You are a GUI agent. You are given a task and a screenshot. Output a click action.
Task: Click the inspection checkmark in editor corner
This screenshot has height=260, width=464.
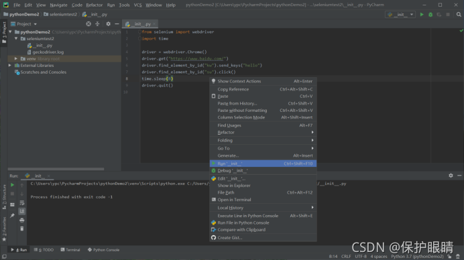pyautogui.click(x=461, y=31)
